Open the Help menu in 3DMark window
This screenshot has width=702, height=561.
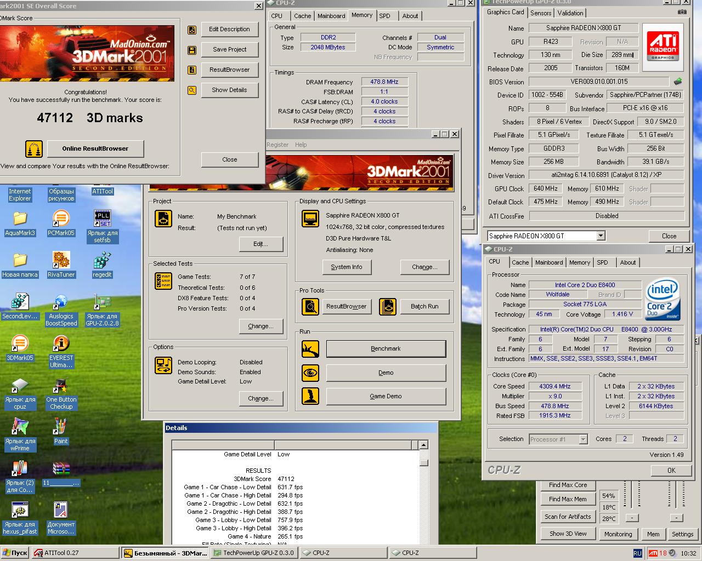pos(301,145)
